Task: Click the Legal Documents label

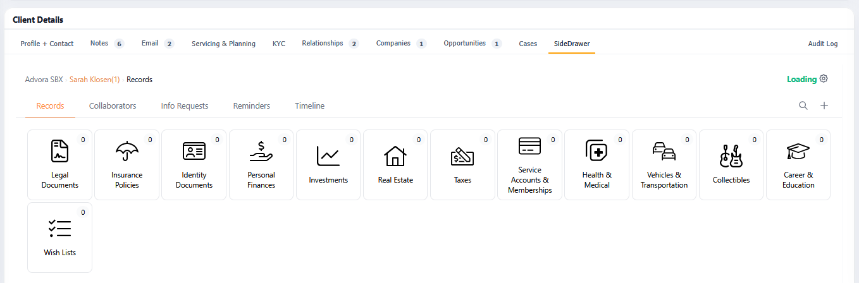Action: coord(60,180)
